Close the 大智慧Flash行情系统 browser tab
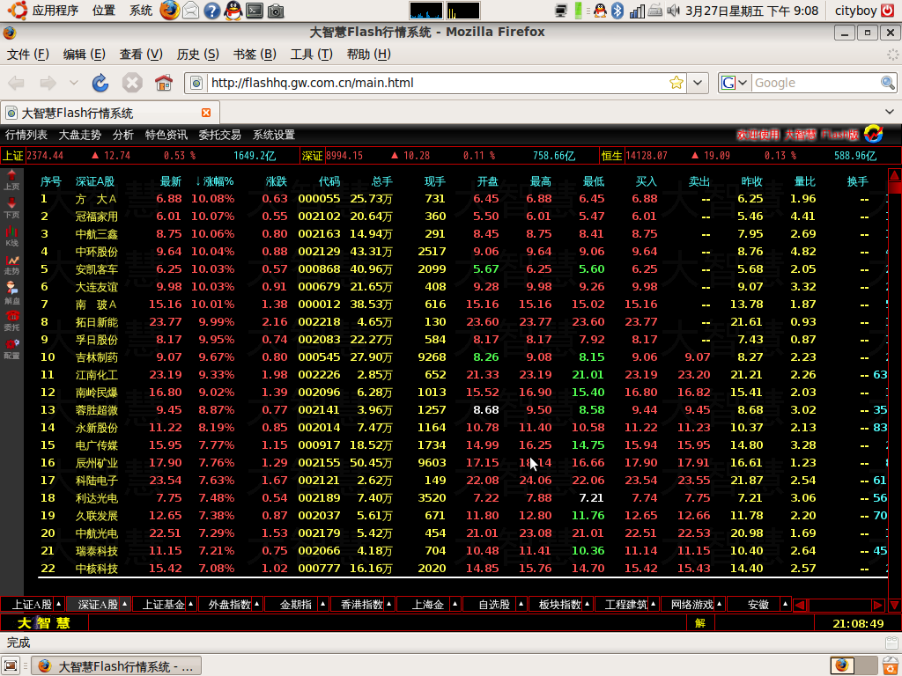The image size is (902, 676). pyautogui.click(x=206, y=113)
